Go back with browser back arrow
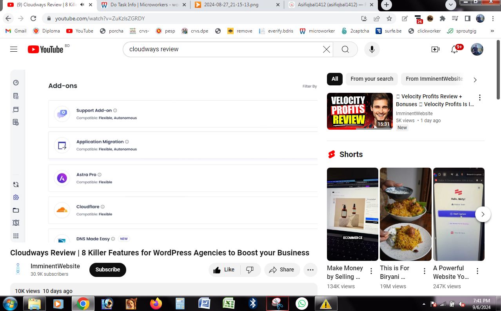The width and height of the screenshot is (501, 311). (8, 18)
